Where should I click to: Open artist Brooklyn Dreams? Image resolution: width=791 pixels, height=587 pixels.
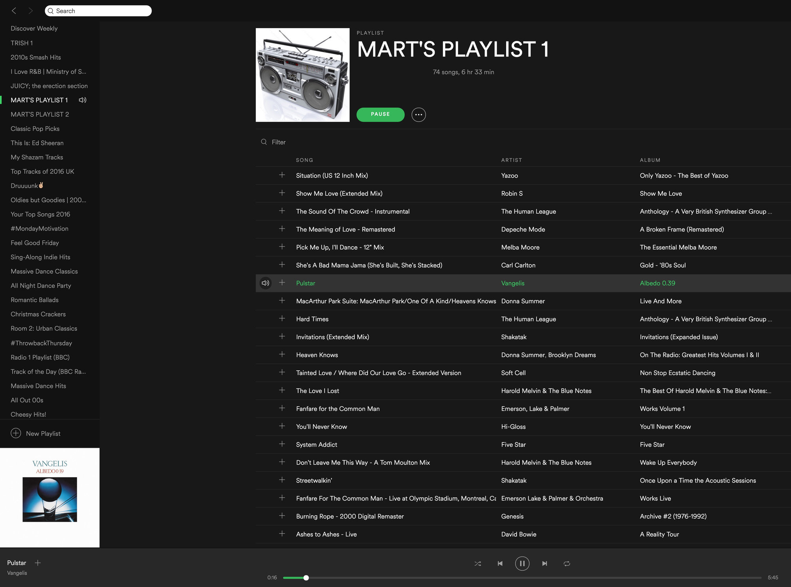coord(572,355)
